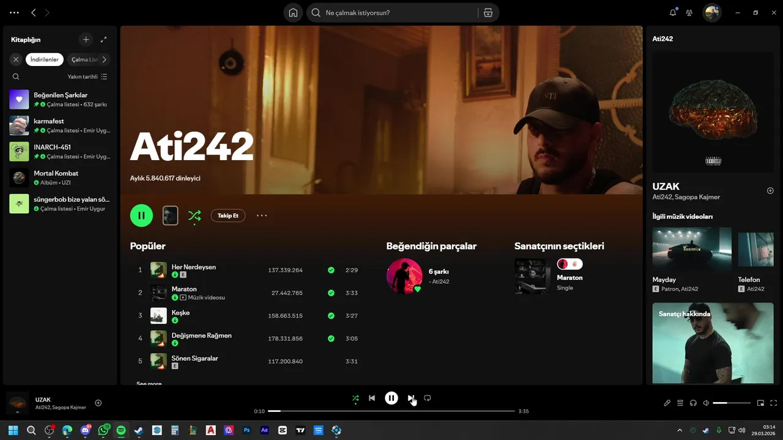
Task: Open the user profile avatar menu
Action: 711,13
